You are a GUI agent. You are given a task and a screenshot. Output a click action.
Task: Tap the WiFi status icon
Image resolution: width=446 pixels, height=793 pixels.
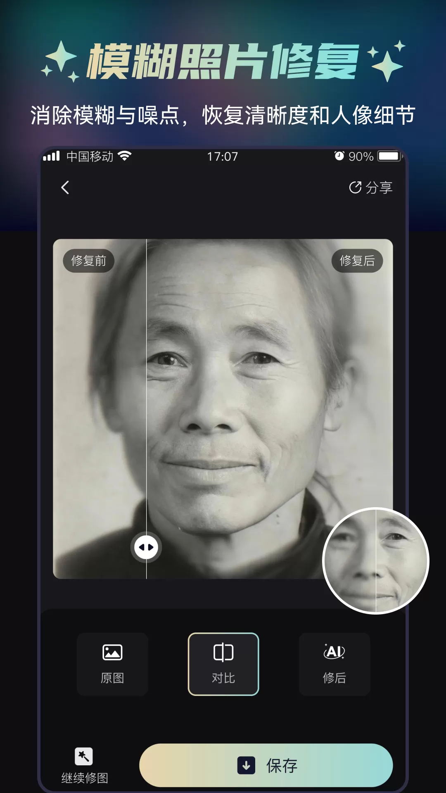[124, 156]
